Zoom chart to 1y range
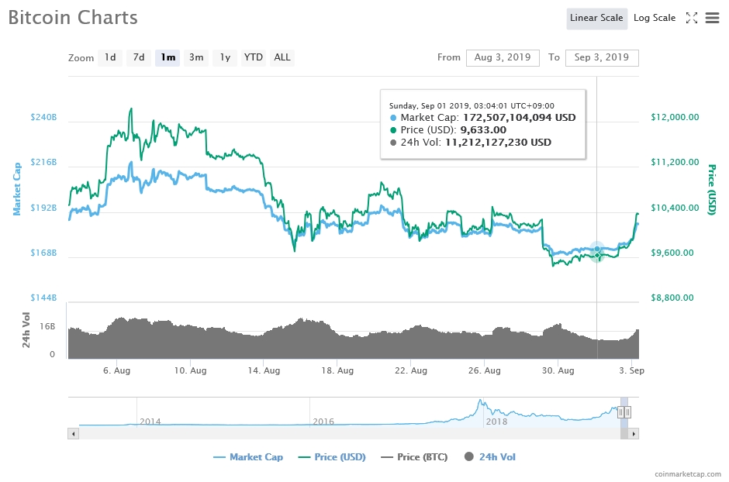 coord(225,57)
